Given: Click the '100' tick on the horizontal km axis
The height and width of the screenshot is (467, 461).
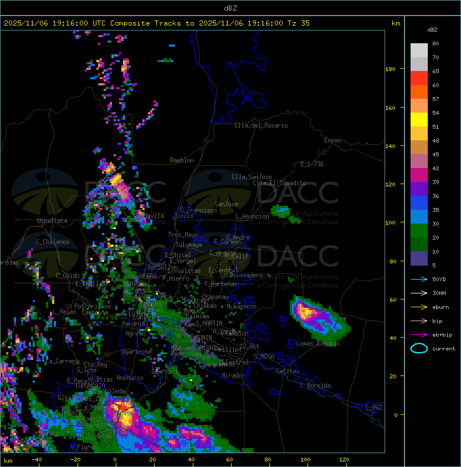Looking at the screenshot, I should click(x=305, y=460).
